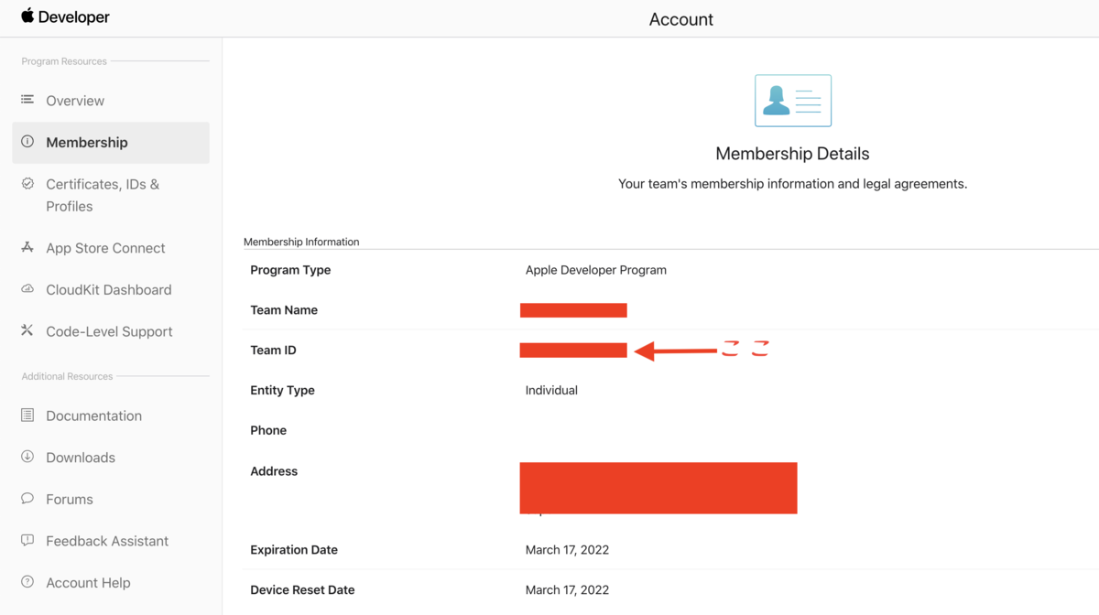
Task: Click the Membership Details ID card graphic
Action: [793, 101]
